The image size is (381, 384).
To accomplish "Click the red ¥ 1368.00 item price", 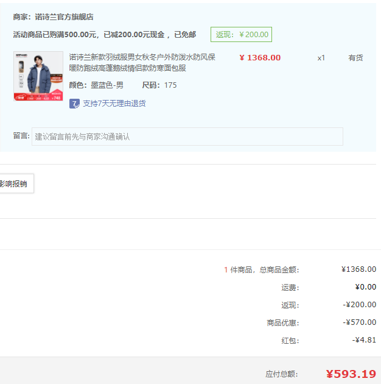I will pos(260,58).
